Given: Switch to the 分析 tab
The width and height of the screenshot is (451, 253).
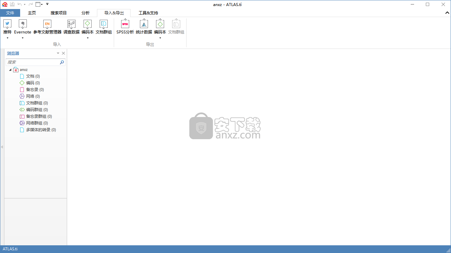Looking at the screenshot, I should [x=86, y=13].
